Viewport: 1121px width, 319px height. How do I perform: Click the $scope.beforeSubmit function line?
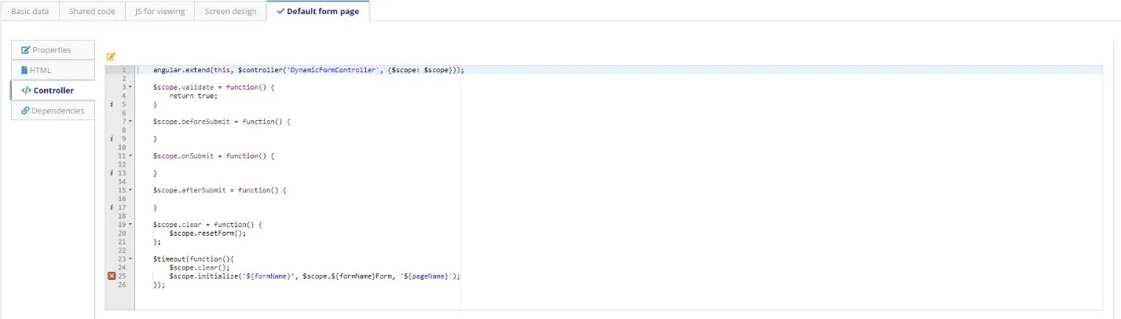coord(222,122)
